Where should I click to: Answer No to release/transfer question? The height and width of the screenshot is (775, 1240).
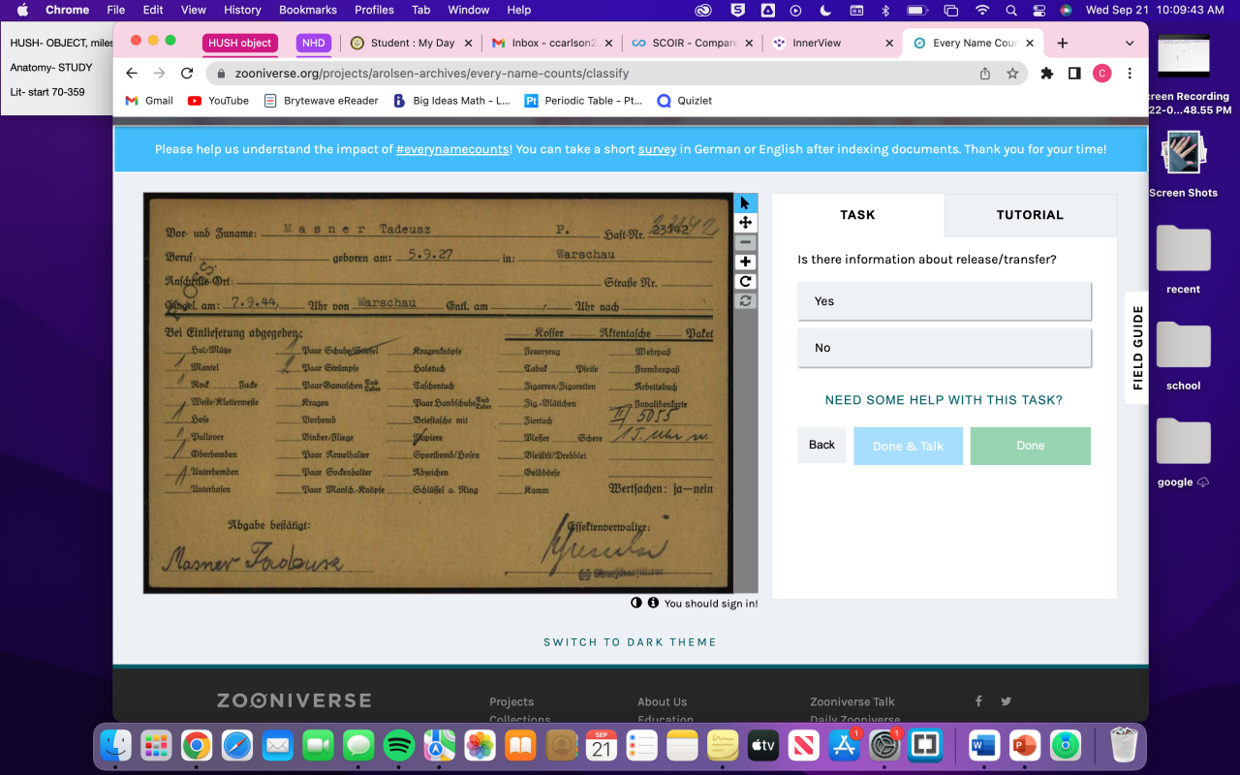[945, 348]
